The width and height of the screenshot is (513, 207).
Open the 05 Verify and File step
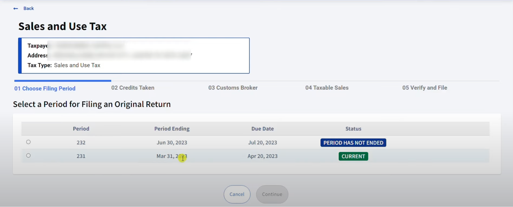(424, 88)
